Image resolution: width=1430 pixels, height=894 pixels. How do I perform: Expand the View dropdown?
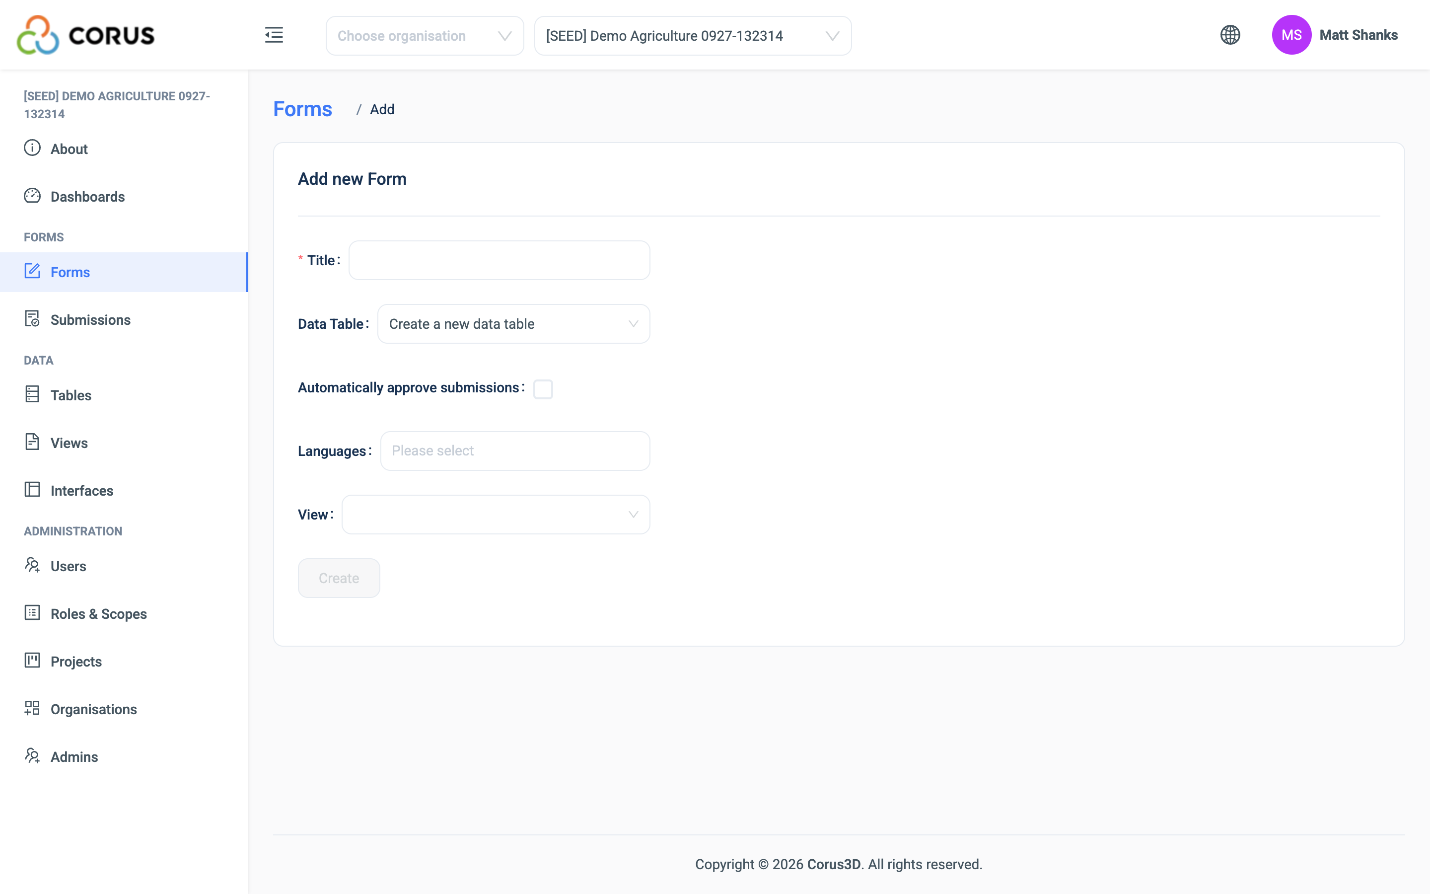[496, 515]
